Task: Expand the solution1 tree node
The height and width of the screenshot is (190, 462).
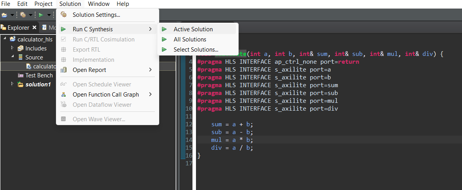Action: [12, 84]
